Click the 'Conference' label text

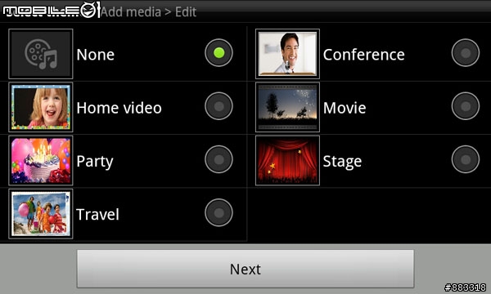tap(364, 55)
